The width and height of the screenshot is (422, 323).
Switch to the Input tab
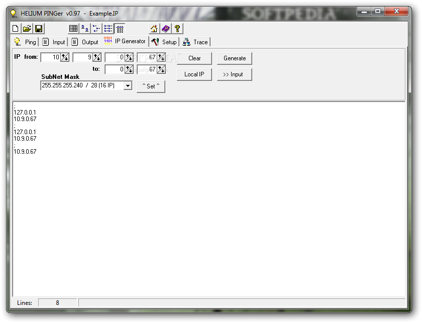(54, 42)
